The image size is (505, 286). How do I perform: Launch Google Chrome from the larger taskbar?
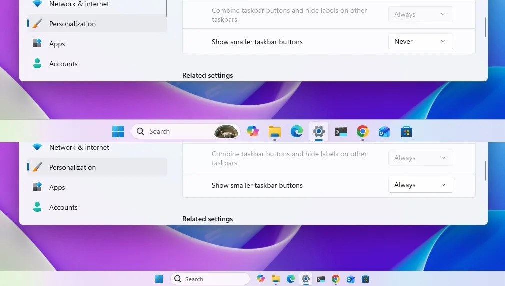click(362, 131)
